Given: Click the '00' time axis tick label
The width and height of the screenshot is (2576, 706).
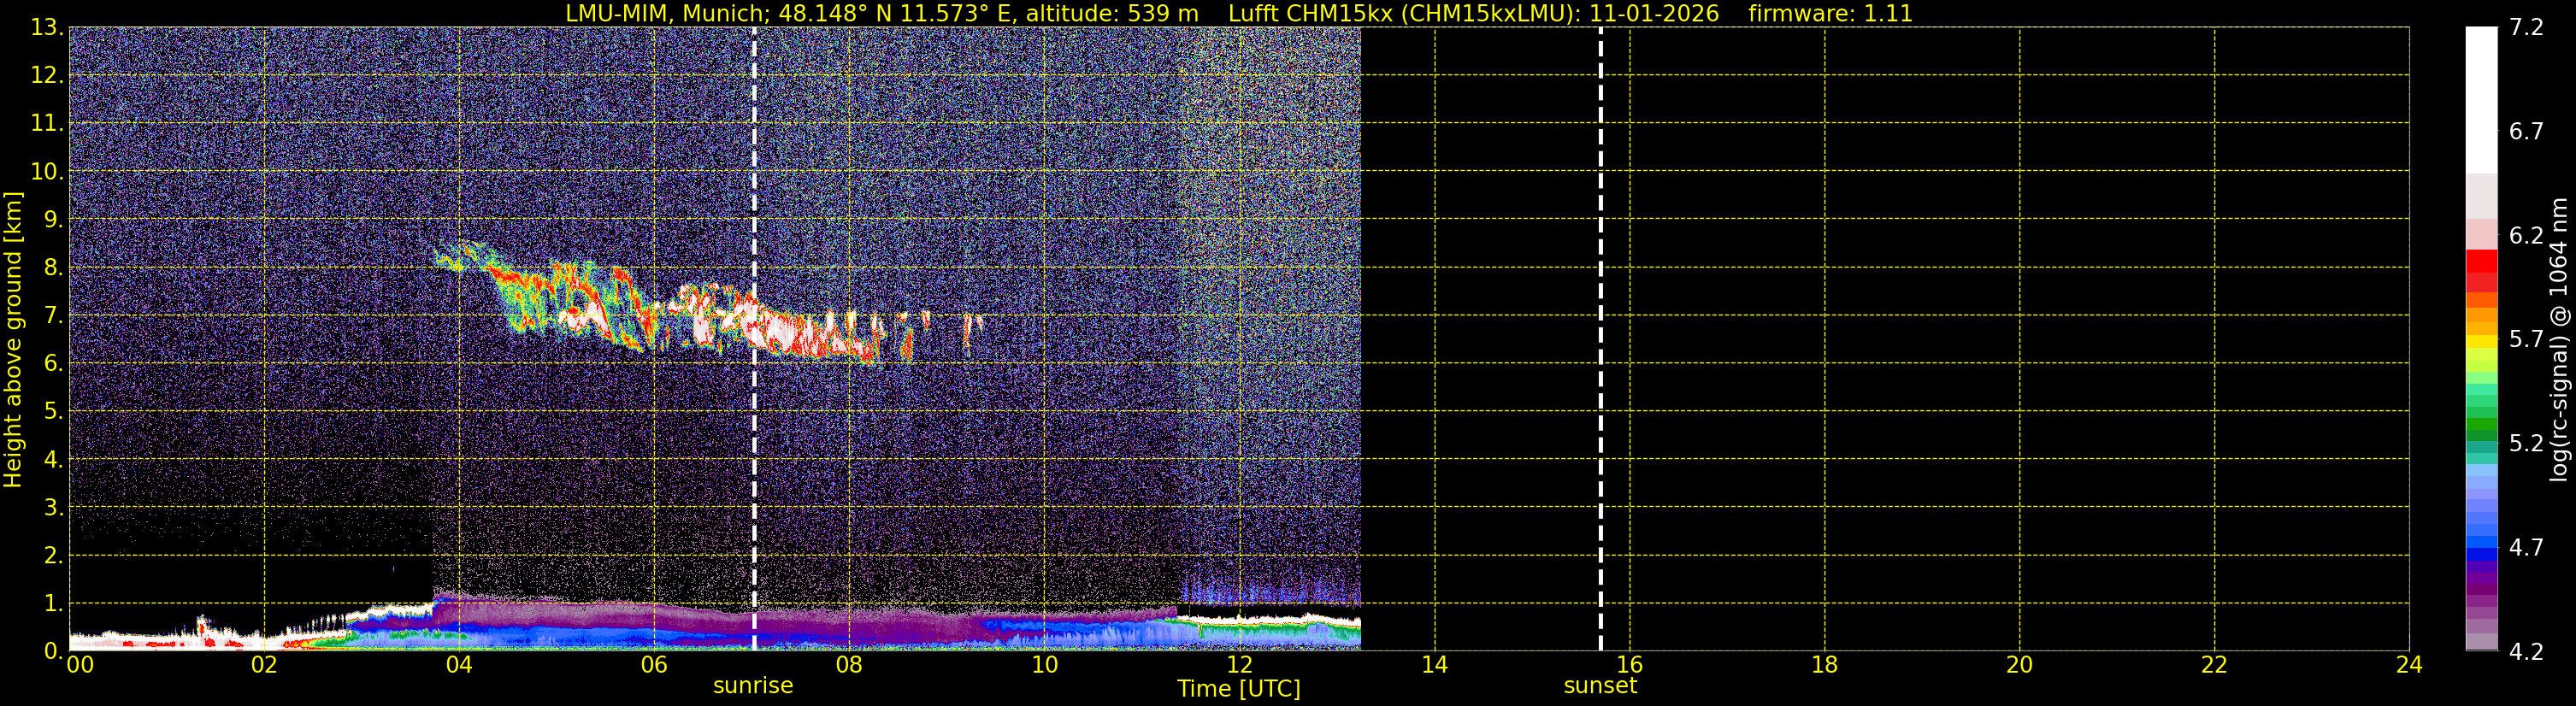Looking at the screenshot, I should (80, 664).
